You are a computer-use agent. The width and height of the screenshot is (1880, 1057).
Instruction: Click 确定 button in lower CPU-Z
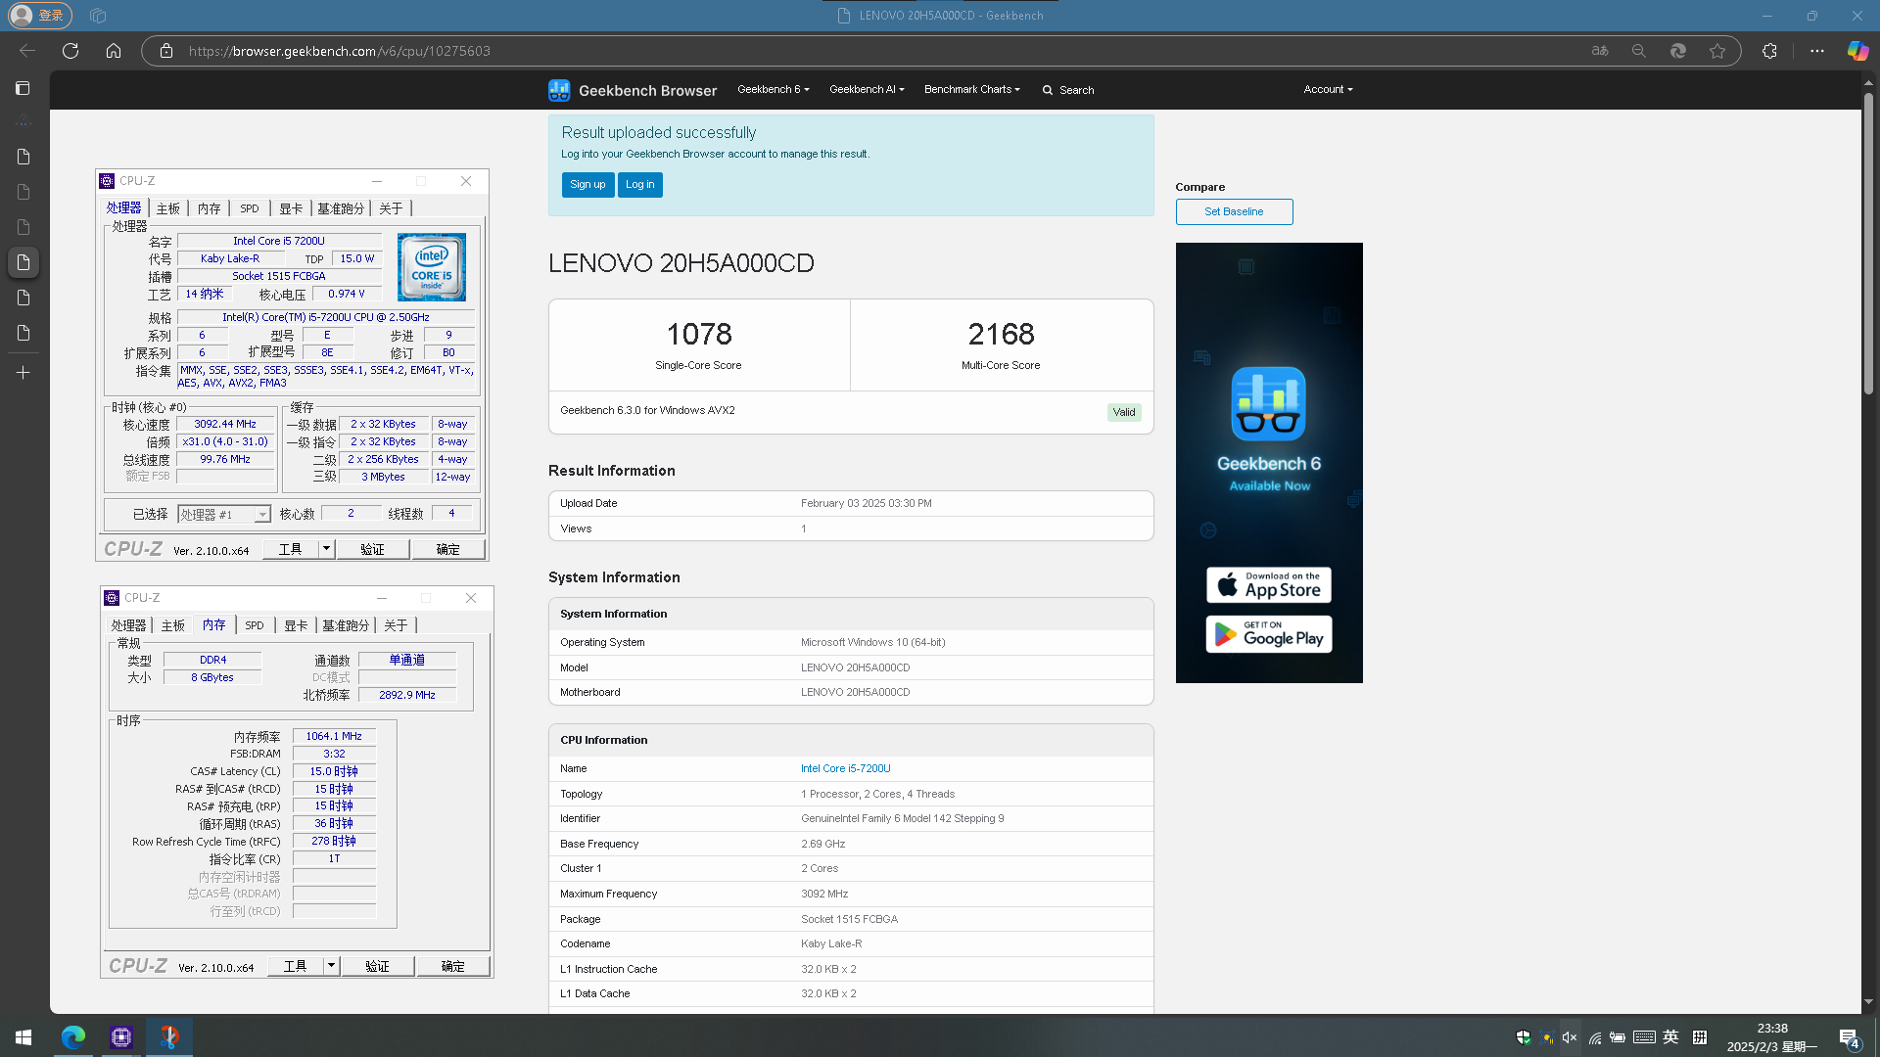click(452, 966)
